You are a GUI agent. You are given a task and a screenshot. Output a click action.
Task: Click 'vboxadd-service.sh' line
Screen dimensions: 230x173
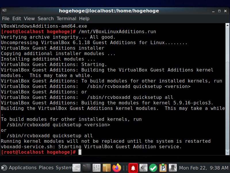(91, 147)
